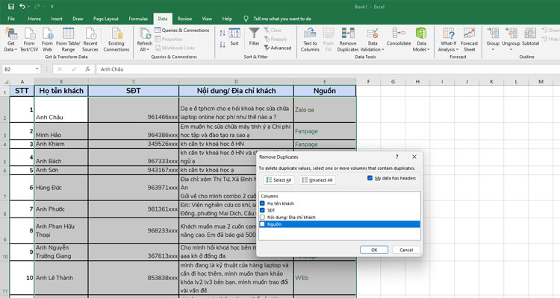560x298 pixels.
Task: Cancel the Remove Duplicates dialog
Action: tap(406, 250)
